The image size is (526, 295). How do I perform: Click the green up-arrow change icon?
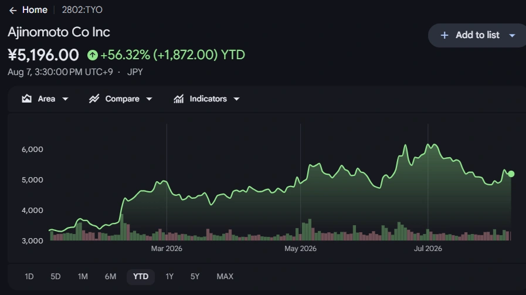click(x=93, y=55)
